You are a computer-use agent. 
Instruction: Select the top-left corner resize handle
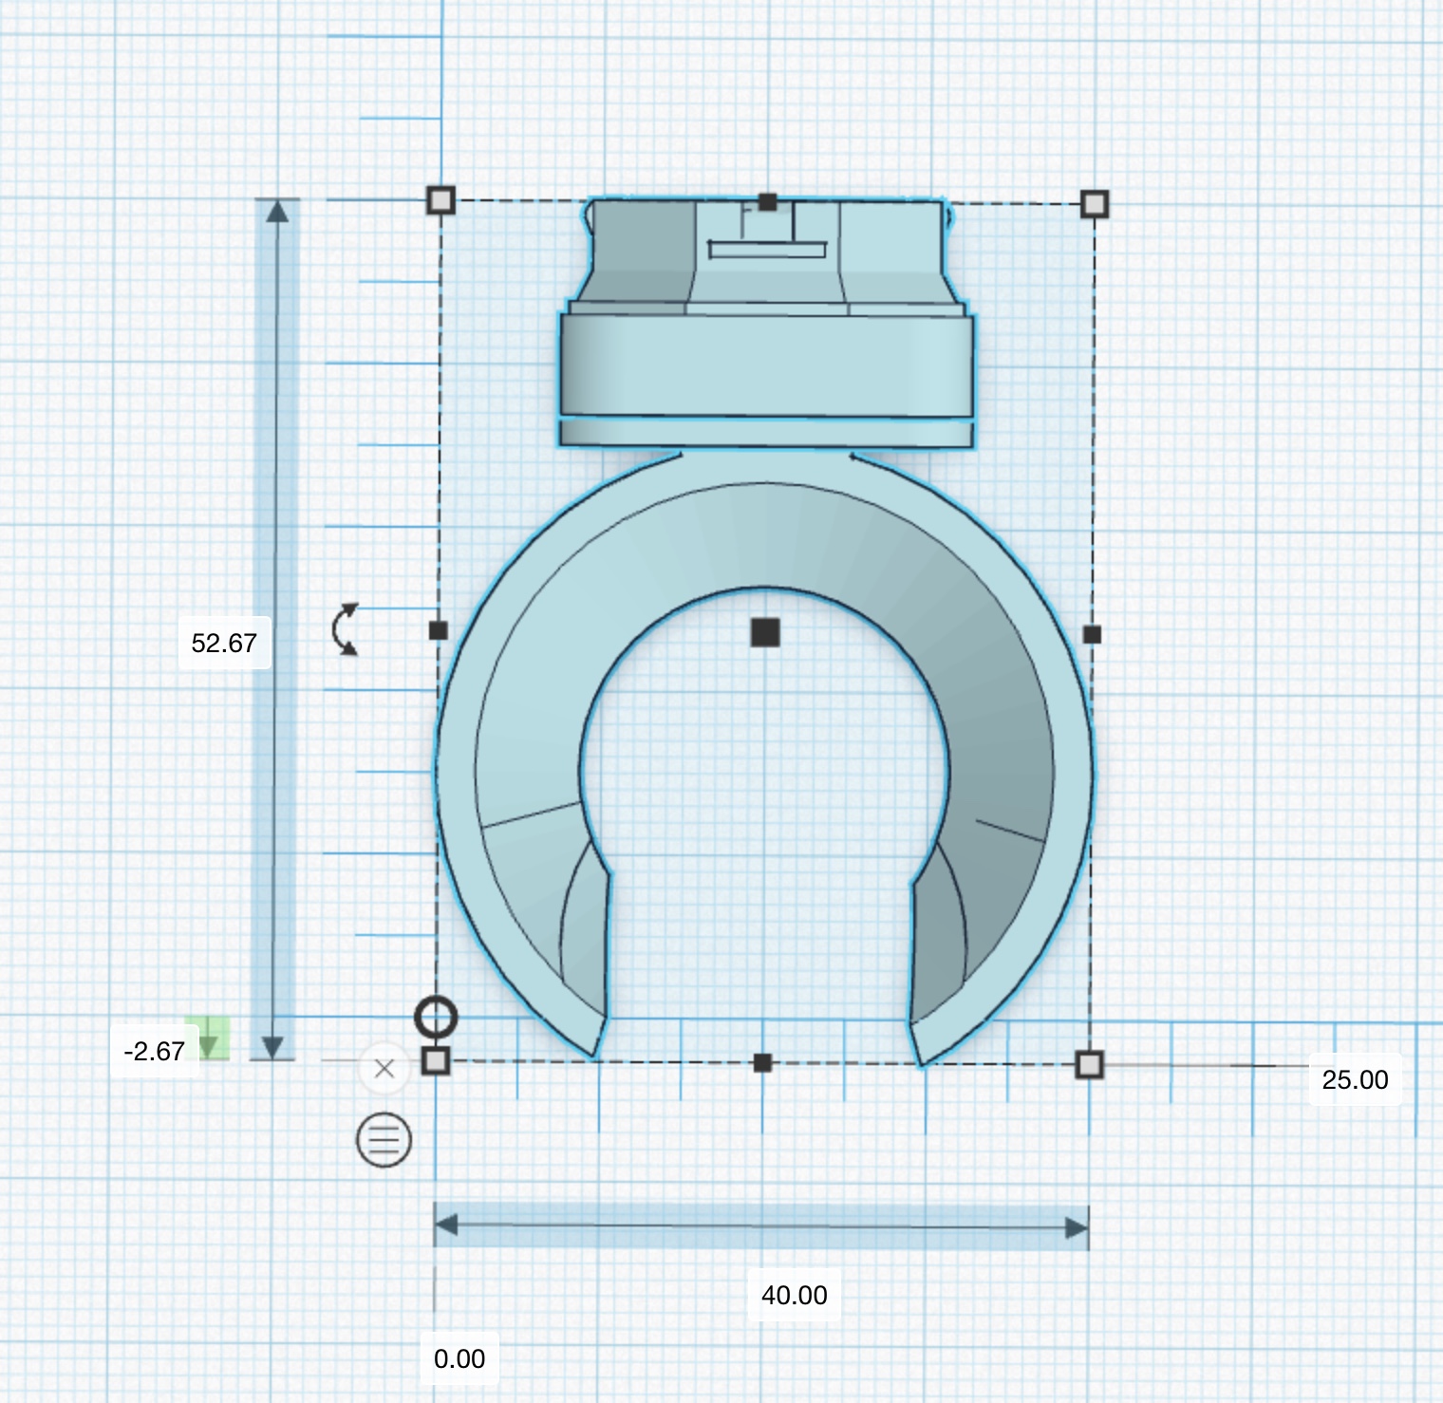tap(441, 200)
